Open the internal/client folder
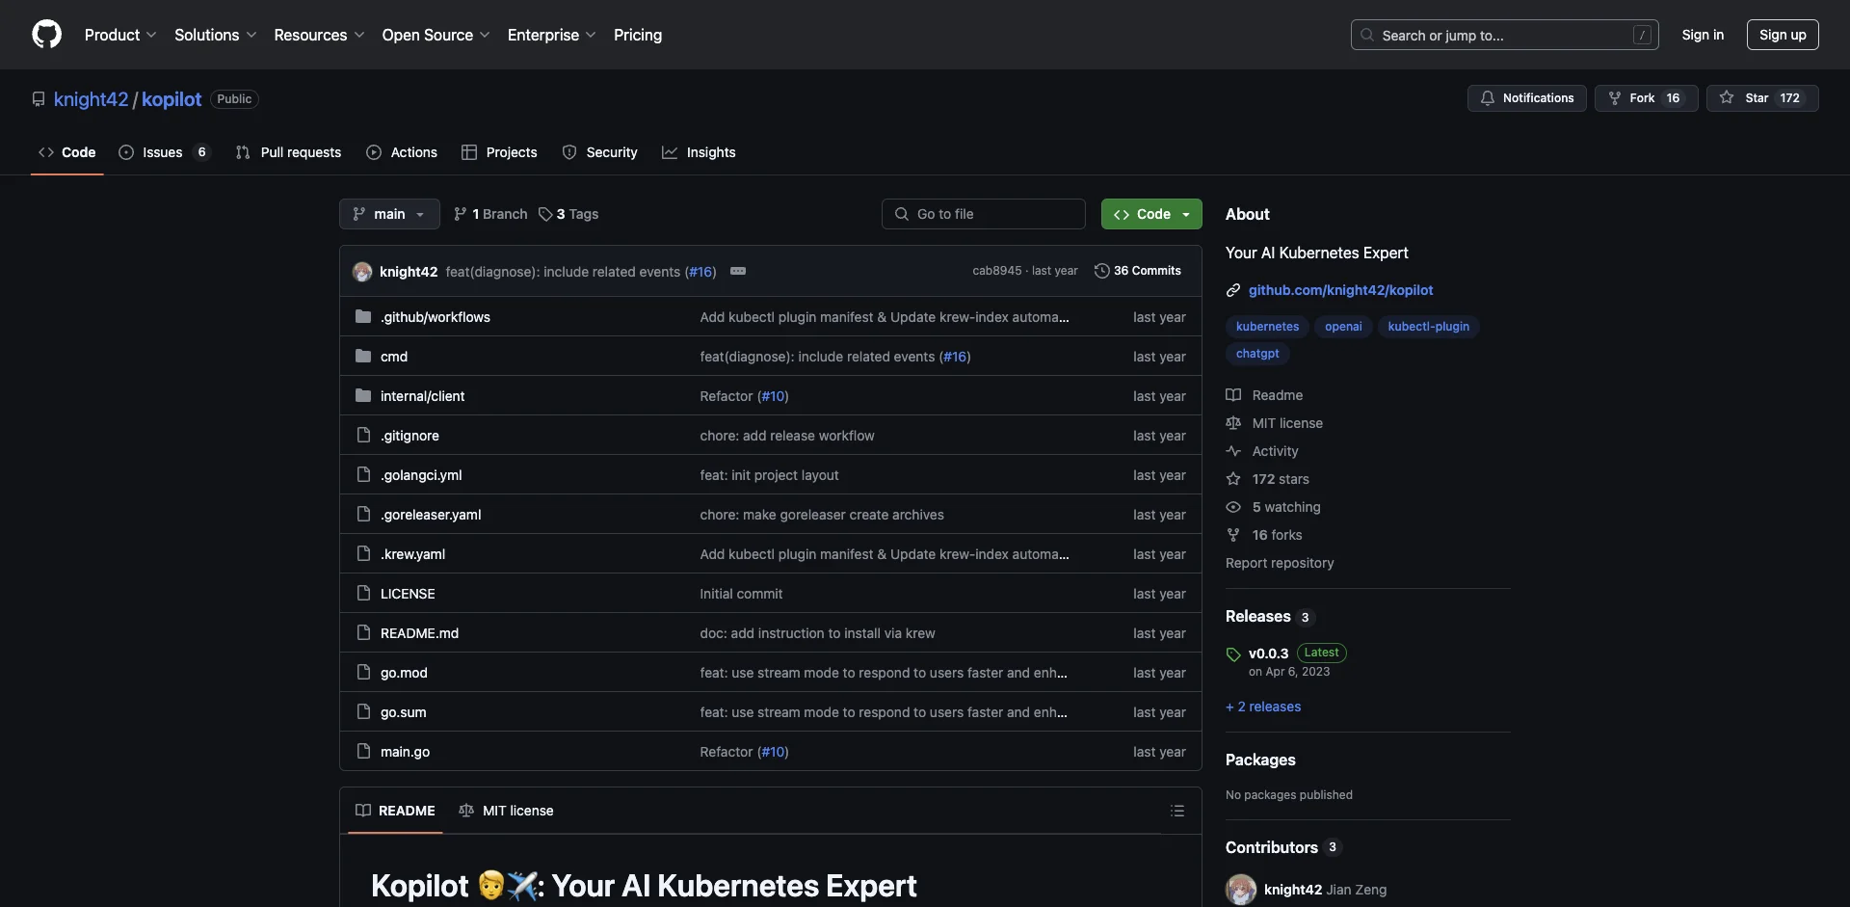Screen dimensions: 1850x907 point(422,396)
